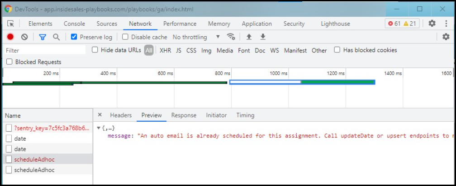
Task: Collapse the JSON preview object triangle
Action: (99, 128)
